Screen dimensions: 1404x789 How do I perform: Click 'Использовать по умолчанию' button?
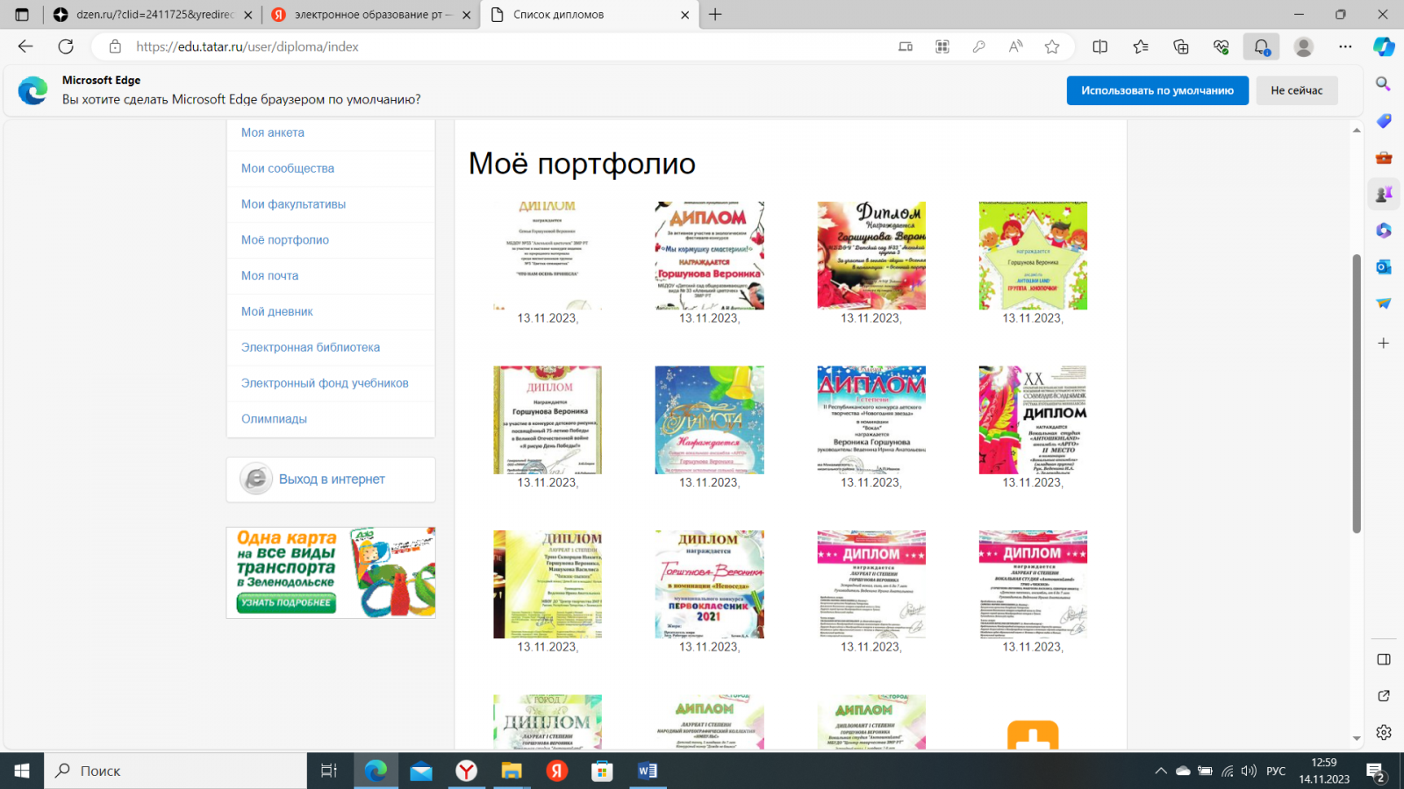[1157, 90]
